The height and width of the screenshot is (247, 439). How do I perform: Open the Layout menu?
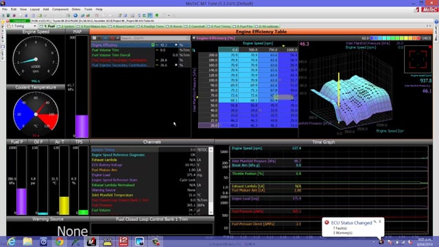35,9
